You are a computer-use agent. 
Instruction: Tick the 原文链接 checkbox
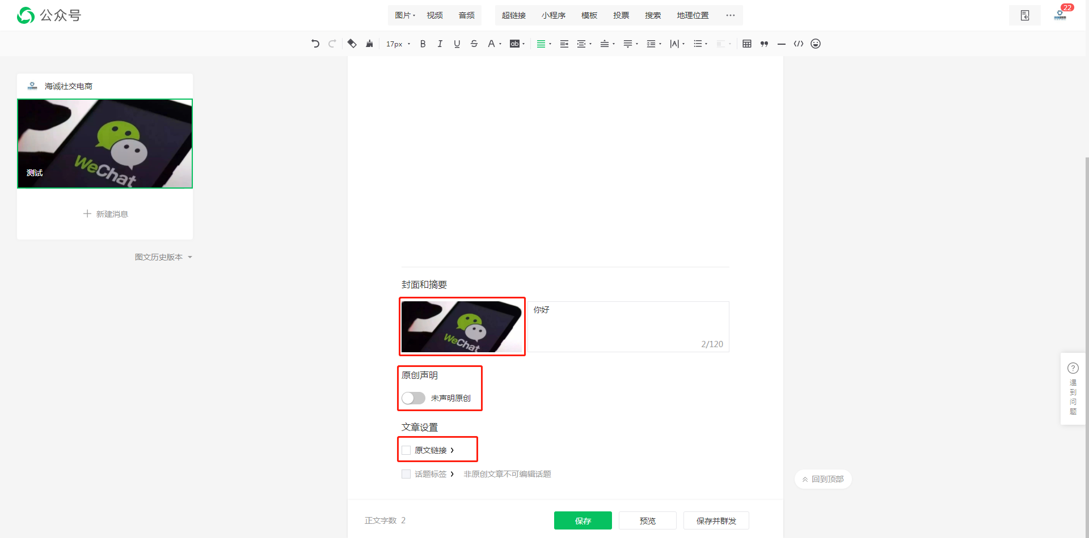[x=406, y=450]
